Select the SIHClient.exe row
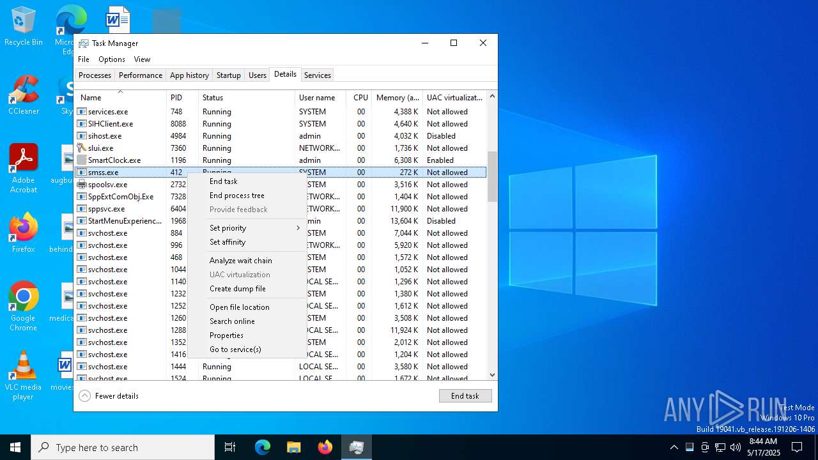Screen dimensions: 818x460 (281, 123)
